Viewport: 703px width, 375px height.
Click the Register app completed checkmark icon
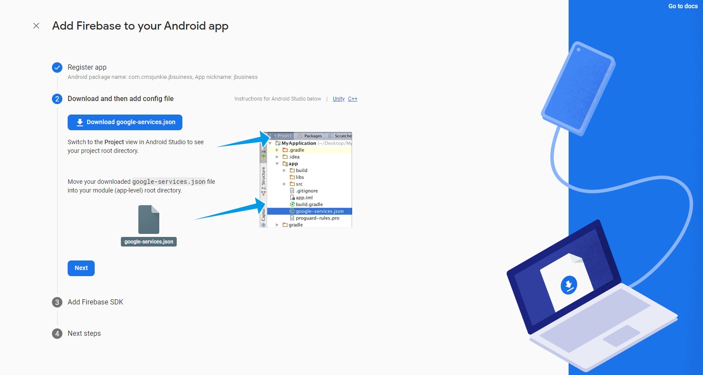pyautogui.click(x=57, y=68)
